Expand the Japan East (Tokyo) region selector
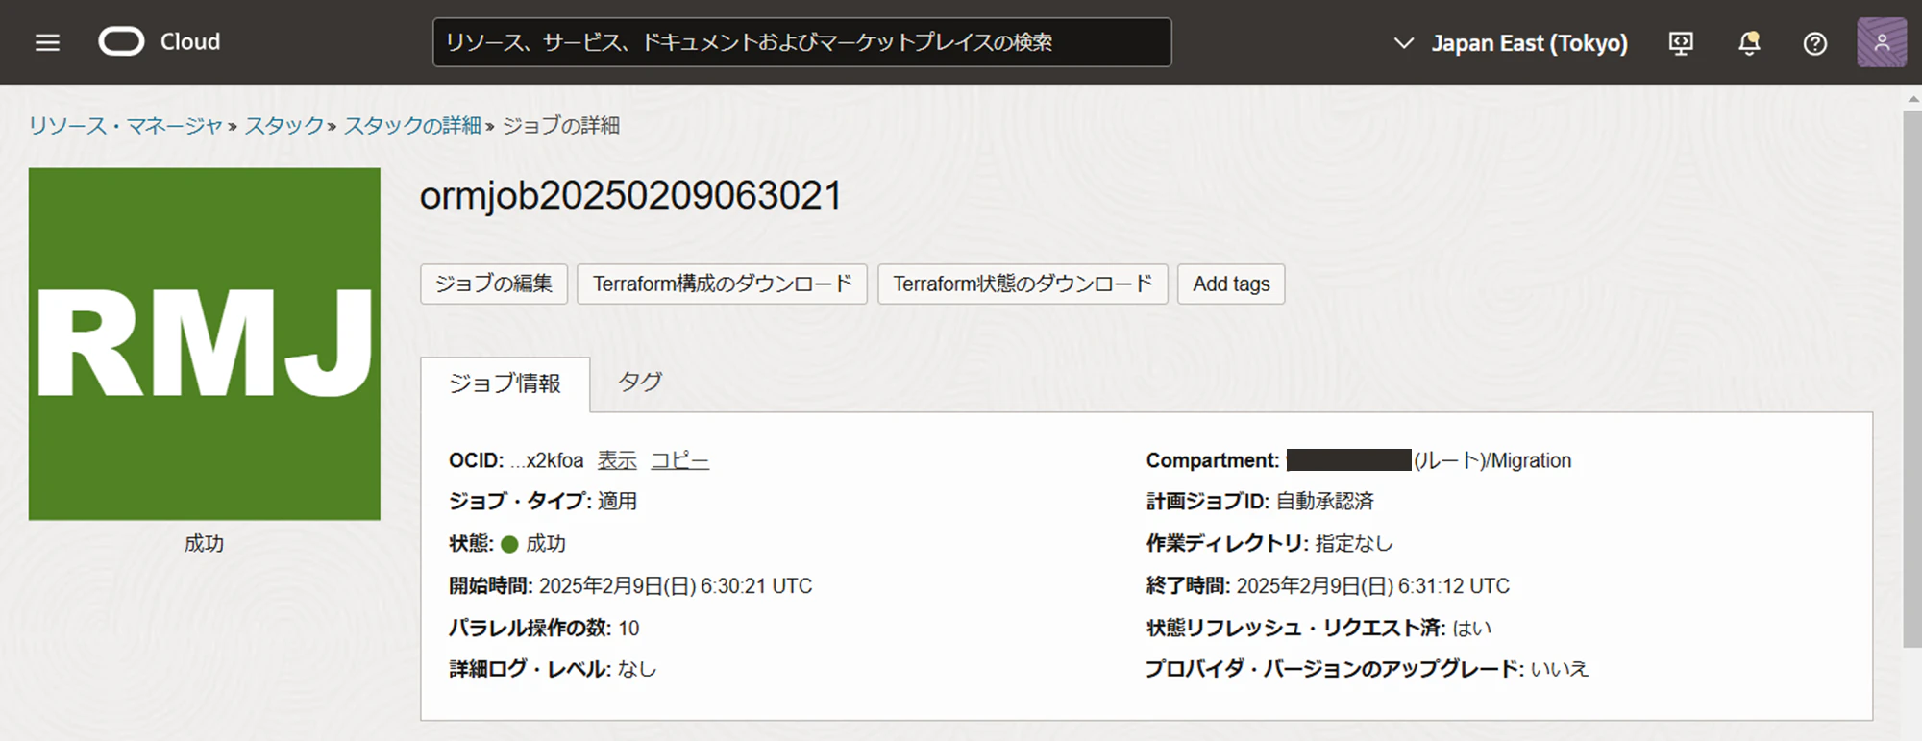1922x741 pixels. (x=1511, y=43)
